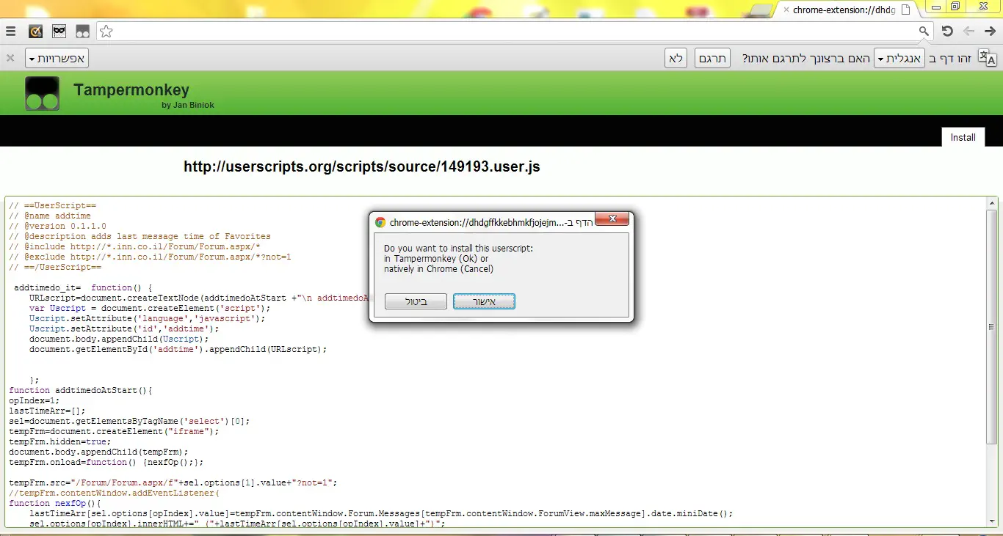The height and width of the screenshot is (536, 1003).
Task: Click the תרגם translate button
Action: (x=712, y=59)
